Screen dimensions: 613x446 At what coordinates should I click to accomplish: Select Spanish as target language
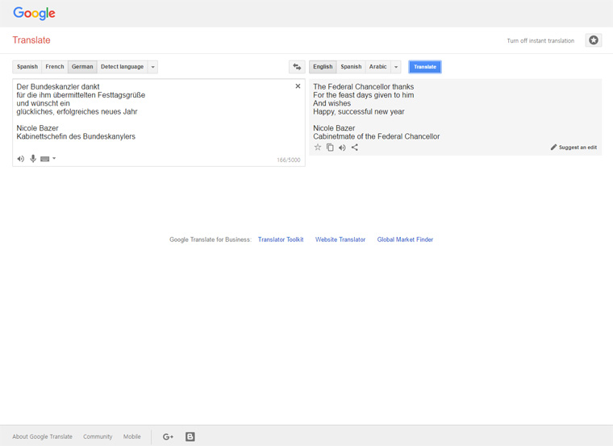coord(351,67)
